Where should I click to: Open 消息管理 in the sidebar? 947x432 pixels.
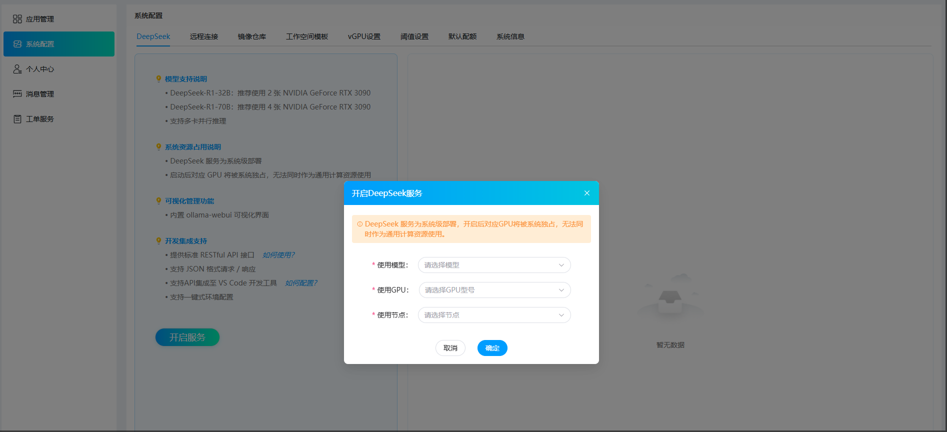(59, 94)
